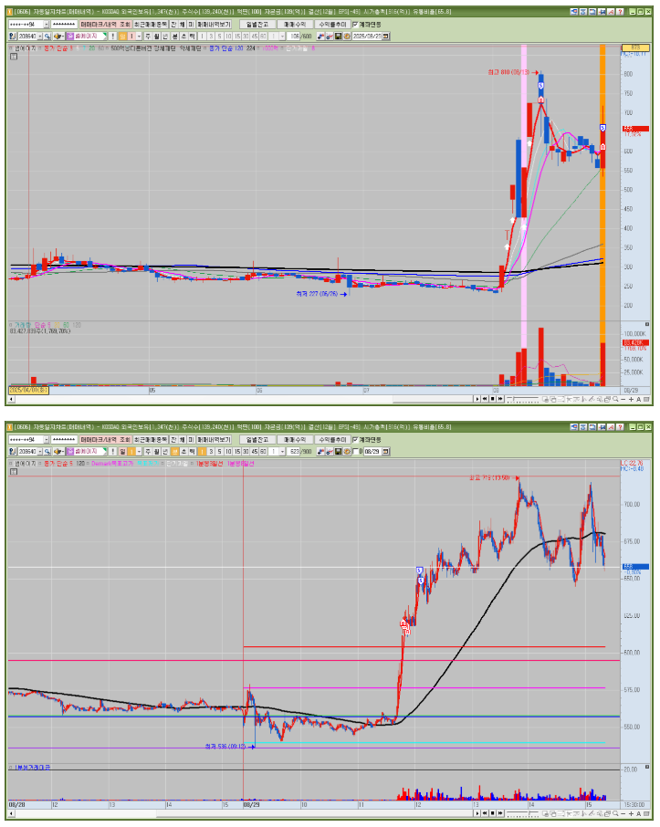
Task: Click the fast-forward button under upper chart
Action: point(500,399)
